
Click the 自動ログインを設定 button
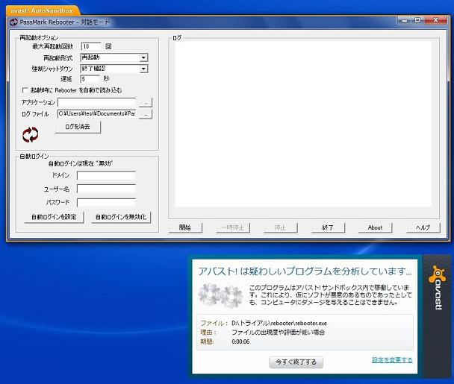(54, 217)
